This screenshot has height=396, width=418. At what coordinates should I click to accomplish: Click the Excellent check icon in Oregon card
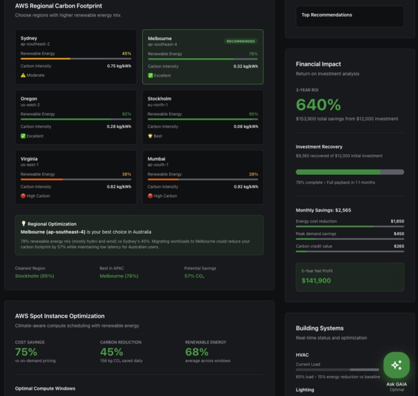[23, 136]
